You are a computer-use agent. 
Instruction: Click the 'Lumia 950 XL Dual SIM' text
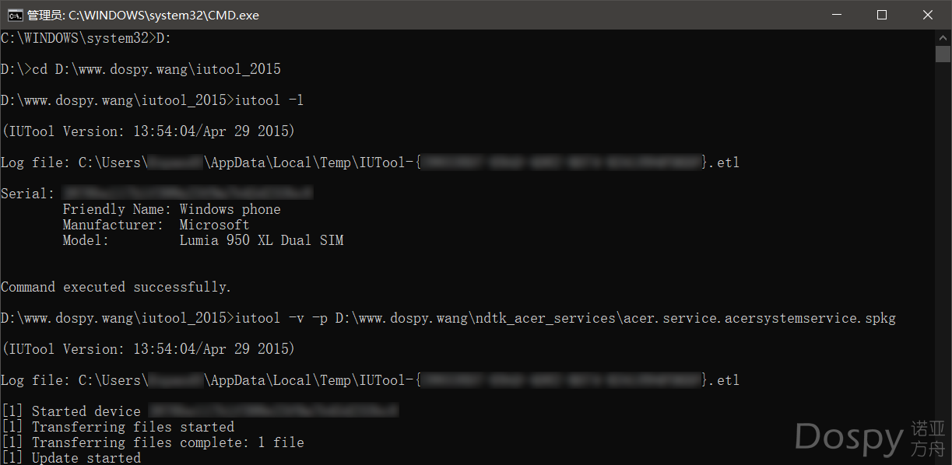tap(262, 240)
